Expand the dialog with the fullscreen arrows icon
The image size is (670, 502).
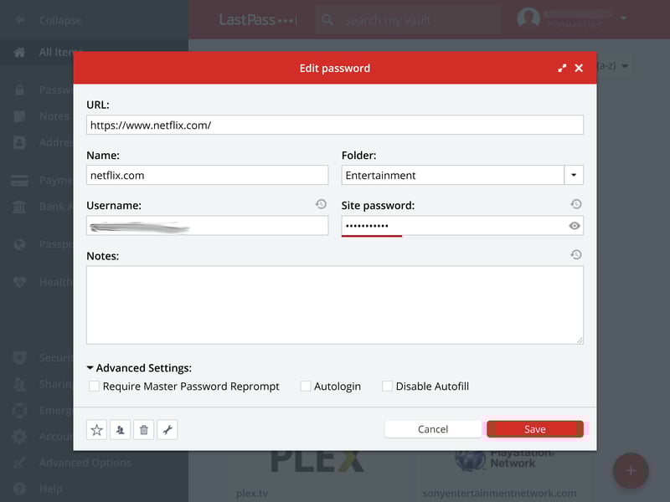coord(562,68)
